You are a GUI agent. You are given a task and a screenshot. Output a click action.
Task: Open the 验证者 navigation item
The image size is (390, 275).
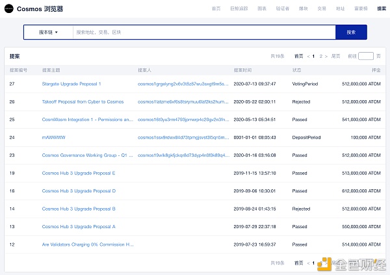pos(283,8)
